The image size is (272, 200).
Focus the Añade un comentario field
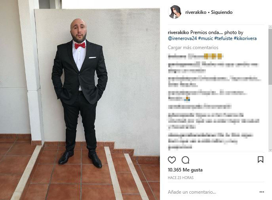click(x=213, y=192)
